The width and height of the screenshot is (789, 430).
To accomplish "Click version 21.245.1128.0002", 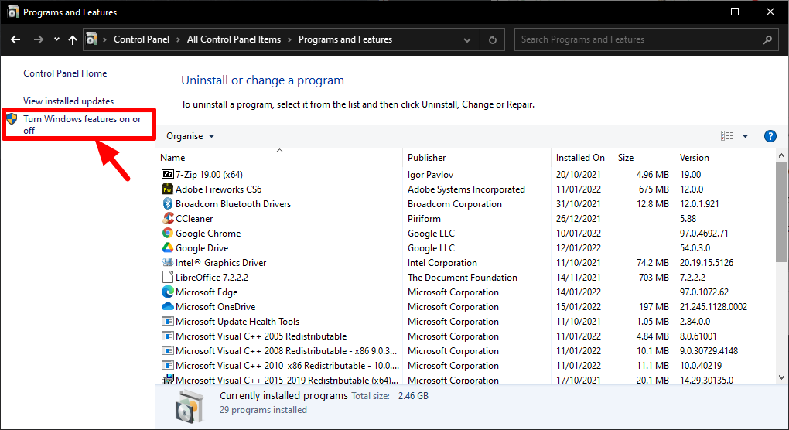I will (713, 307).
